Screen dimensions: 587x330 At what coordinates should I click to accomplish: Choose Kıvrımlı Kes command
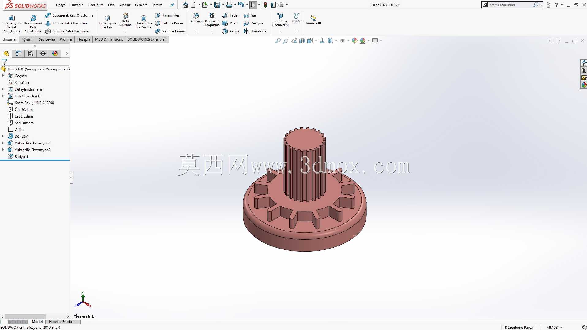[x=167, y=15]
